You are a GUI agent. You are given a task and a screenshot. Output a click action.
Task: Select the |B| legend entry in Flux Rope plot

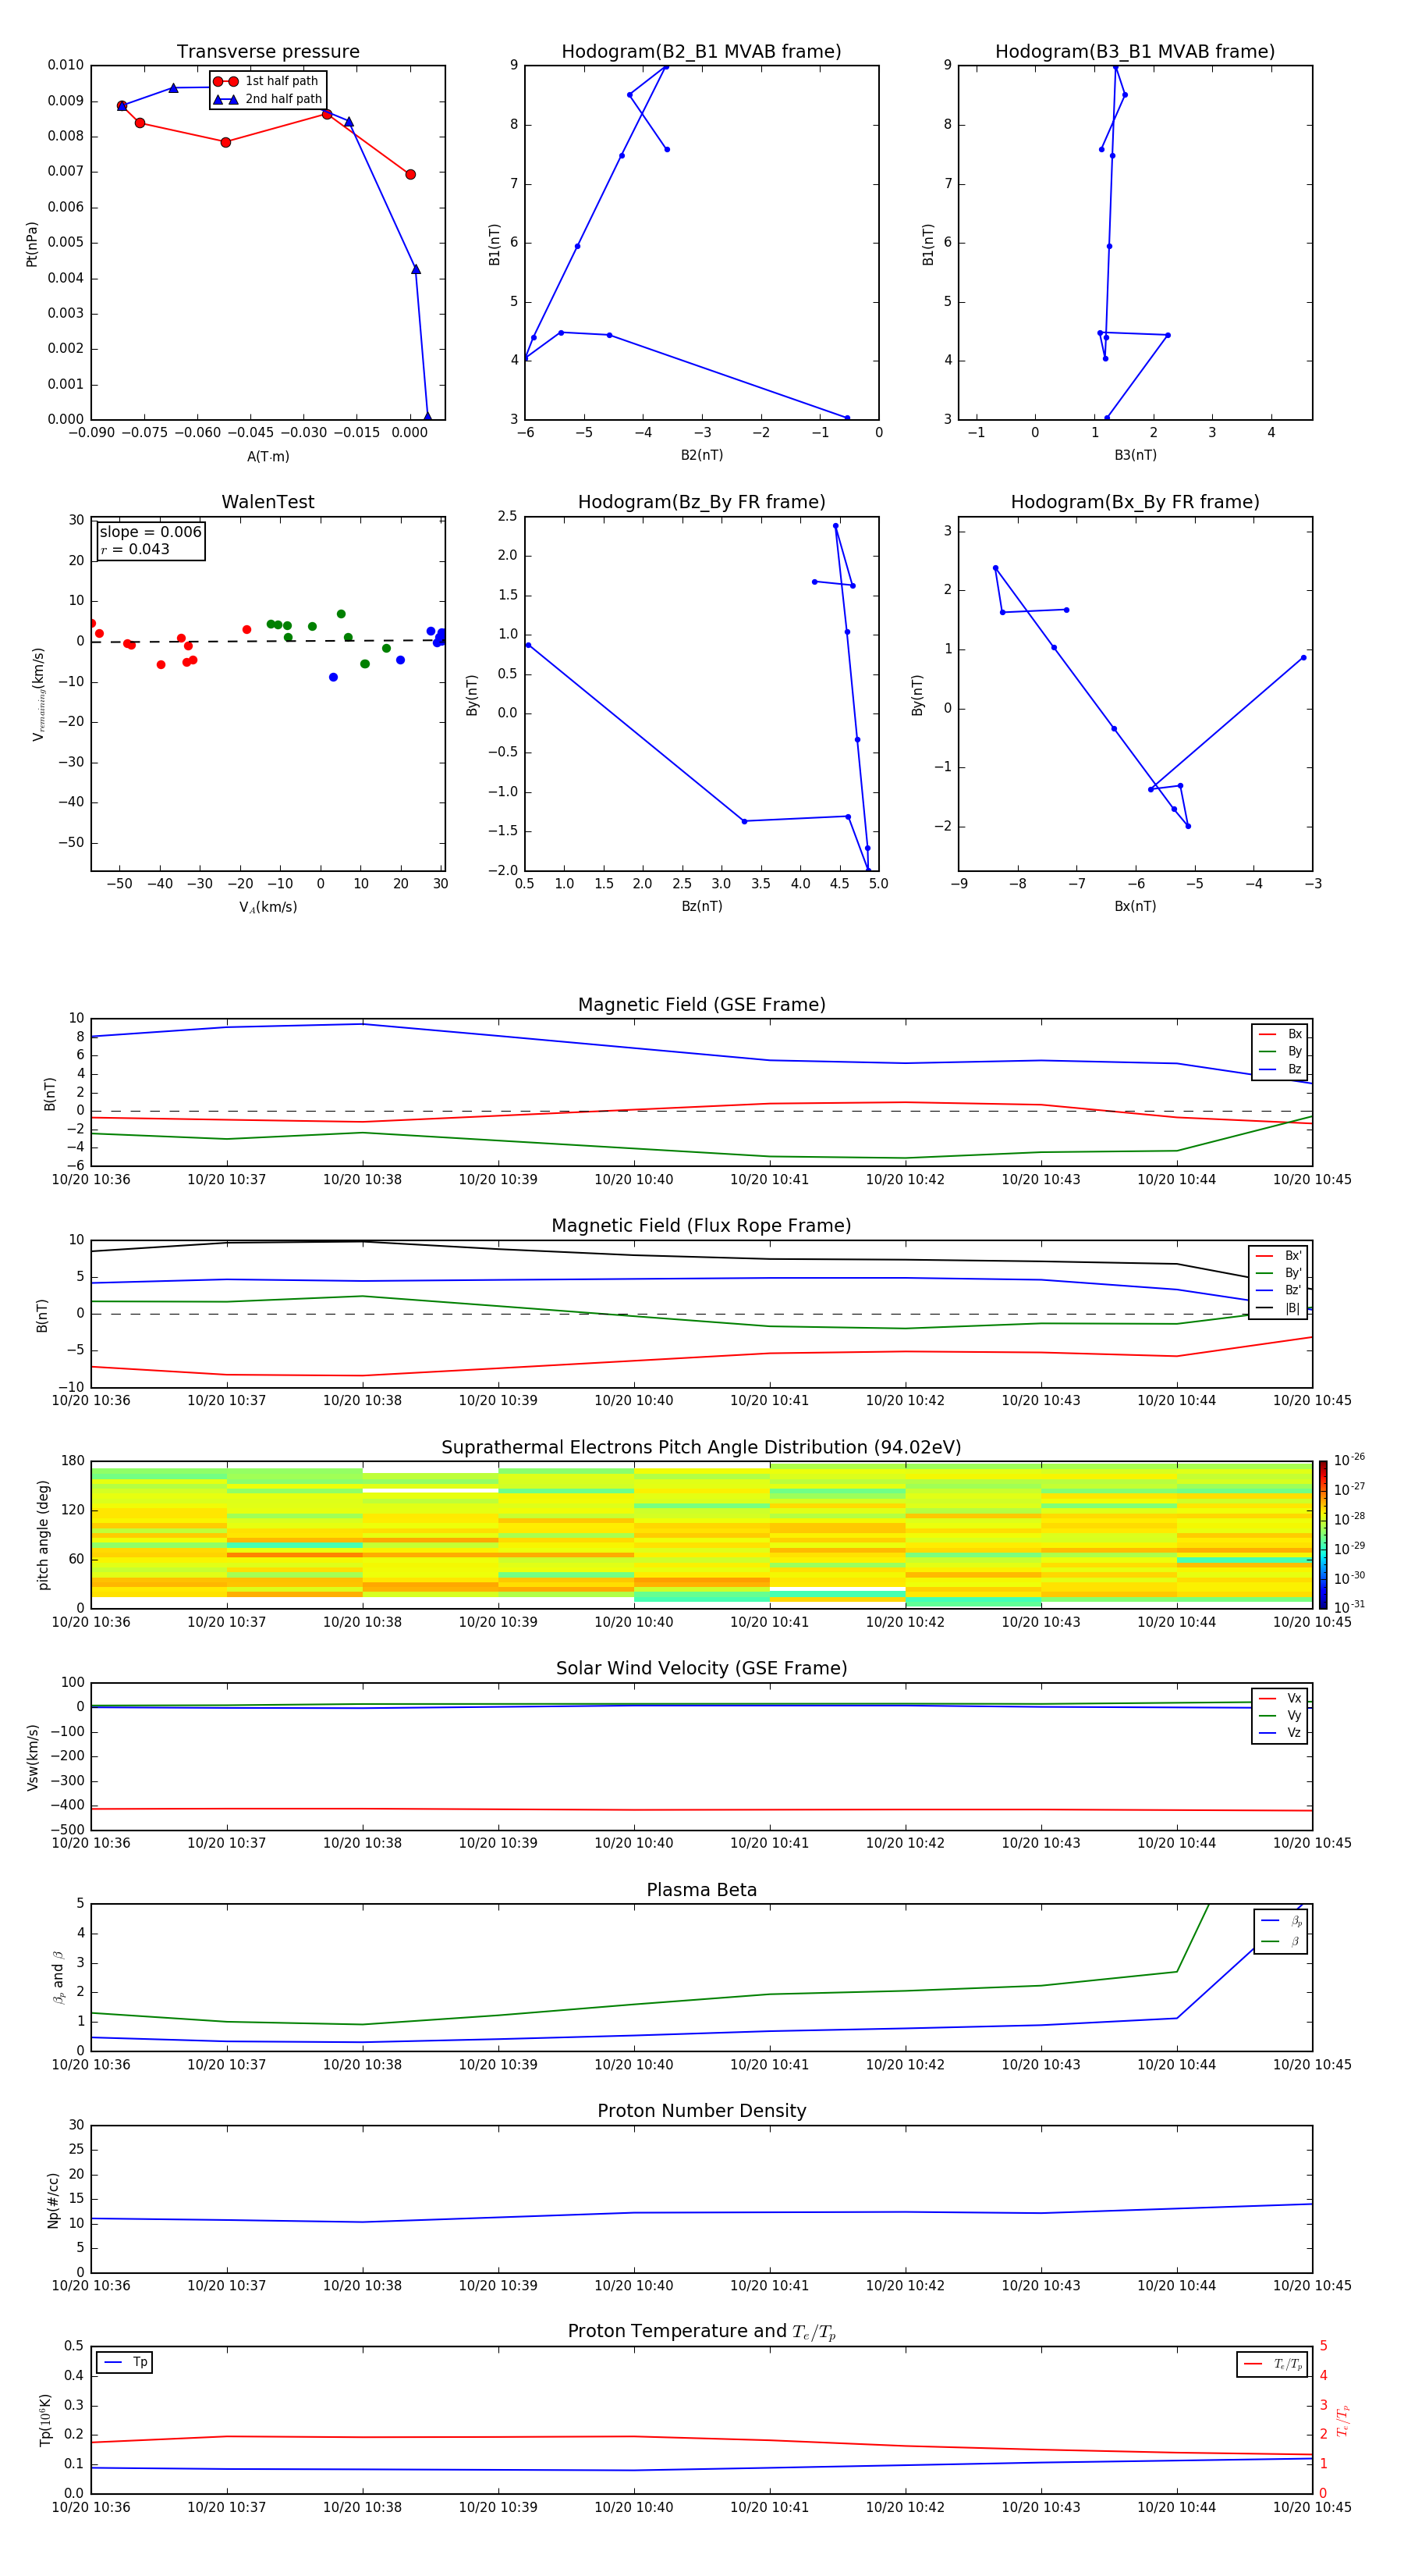(x=1278, y=1308)
